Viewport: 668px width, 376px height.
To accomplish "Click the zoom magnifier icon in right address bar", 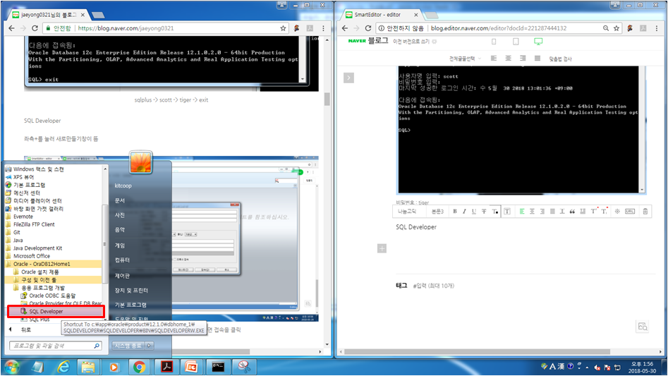I will [605, 28].
